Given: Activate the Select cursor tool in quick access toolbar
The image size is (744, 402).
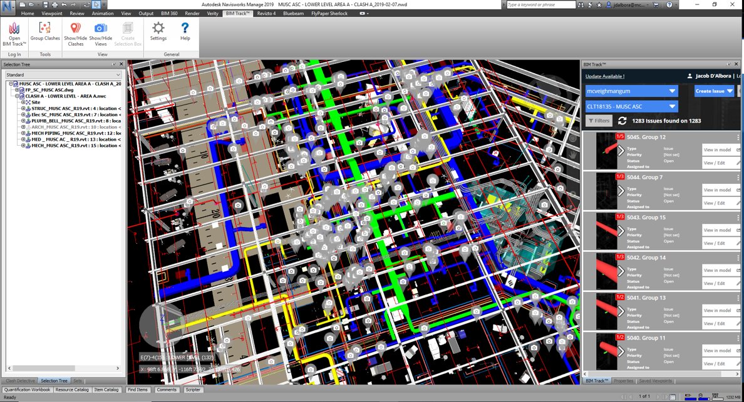Looking at the screenshot, I should click(96, 4).
